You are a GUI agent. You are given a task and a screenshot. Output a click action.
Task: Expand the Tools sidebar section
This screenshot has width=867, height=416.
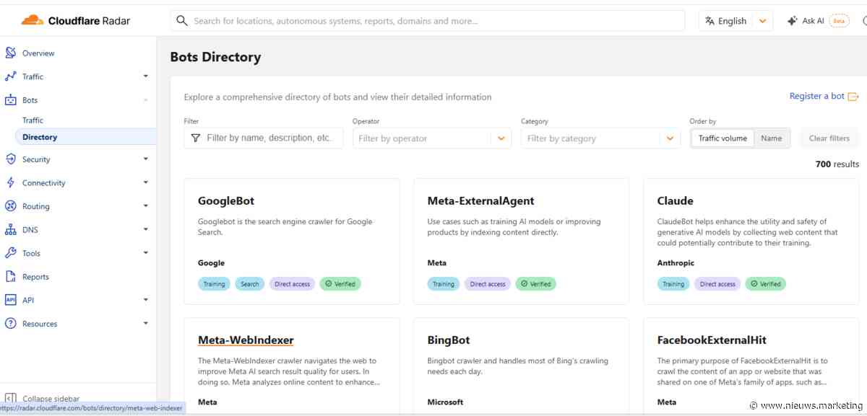(145, 253)
